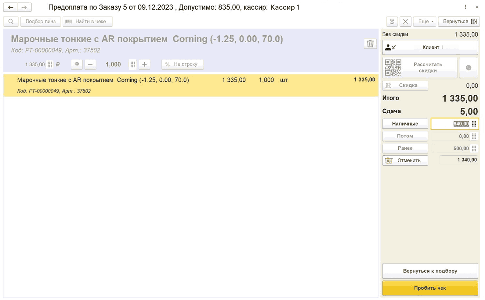Viewport: 485px width, 300px height.
Task: Click the hourglass deferred receipt icon
Action: 392,21
